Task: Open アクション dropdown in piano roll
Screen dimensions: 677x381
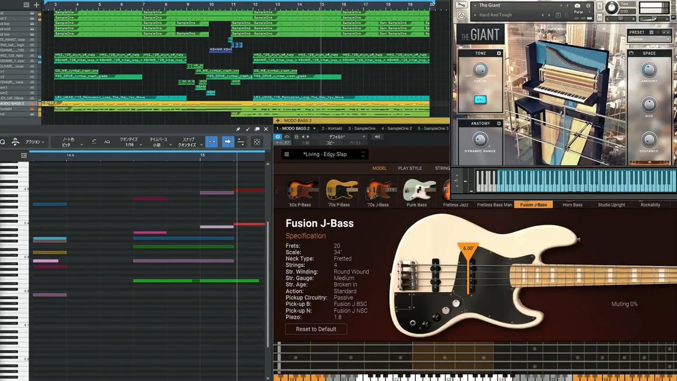Action: coord(35,142)
